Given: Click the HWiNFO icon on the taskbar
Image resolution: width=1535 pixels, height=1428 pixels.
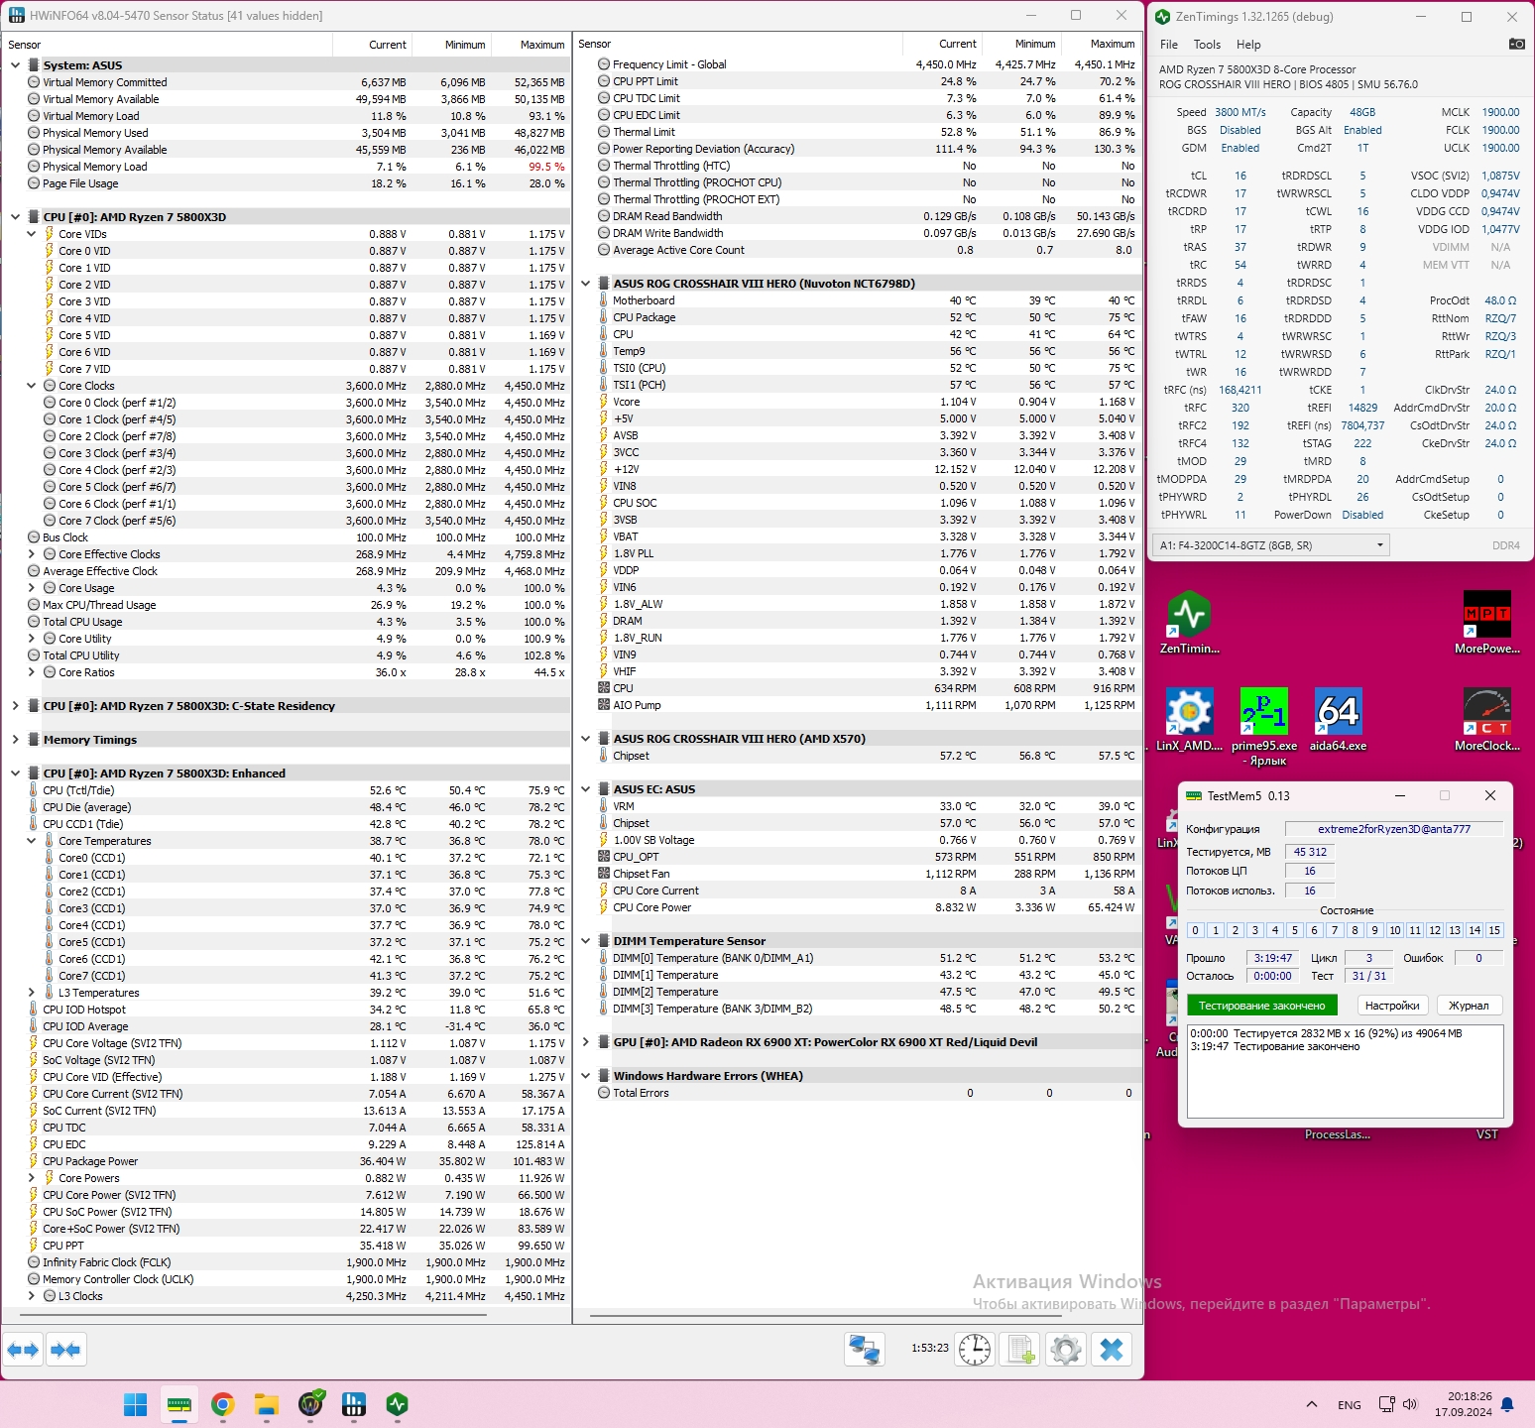Looking at the screenshot, I should coord(354,1404).
